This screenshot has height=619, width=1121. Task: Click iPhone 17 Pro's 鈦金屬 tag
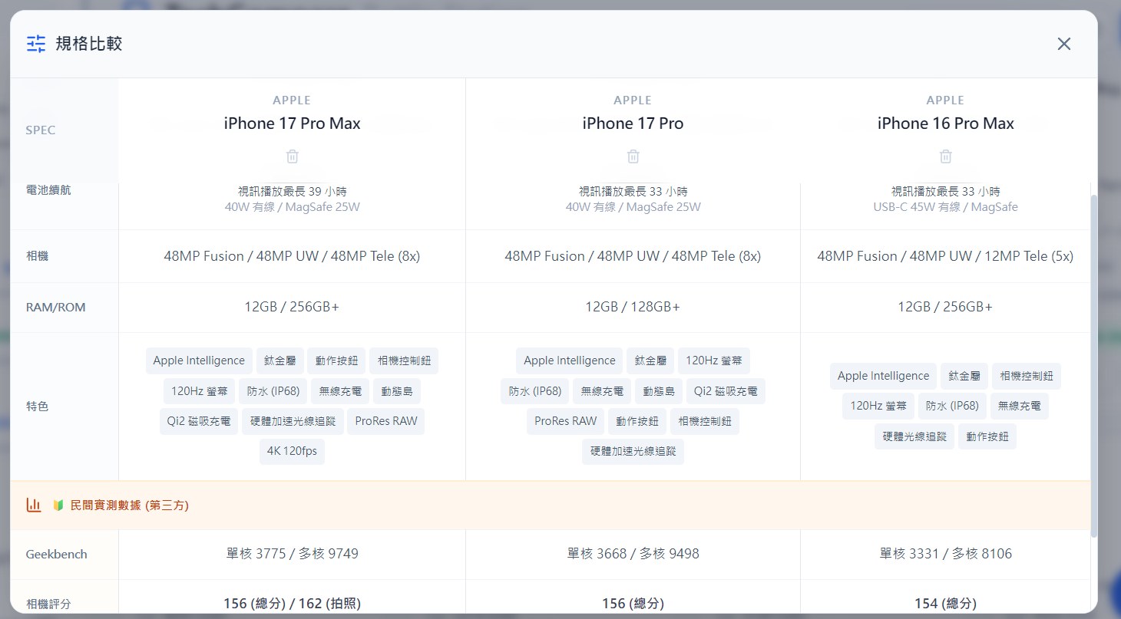click(x=650, y=361)
